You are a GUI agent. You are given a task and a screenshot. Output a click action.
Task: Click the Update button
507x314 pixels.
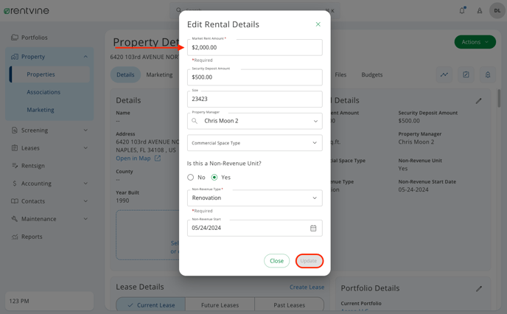tap(309, 261)
